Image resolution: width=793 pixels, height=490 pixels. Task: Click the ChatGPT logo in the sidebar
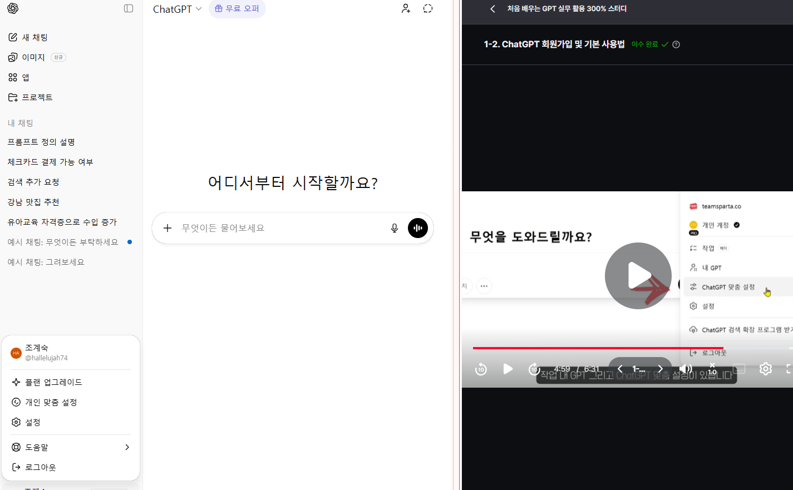(x=13, y=8)
